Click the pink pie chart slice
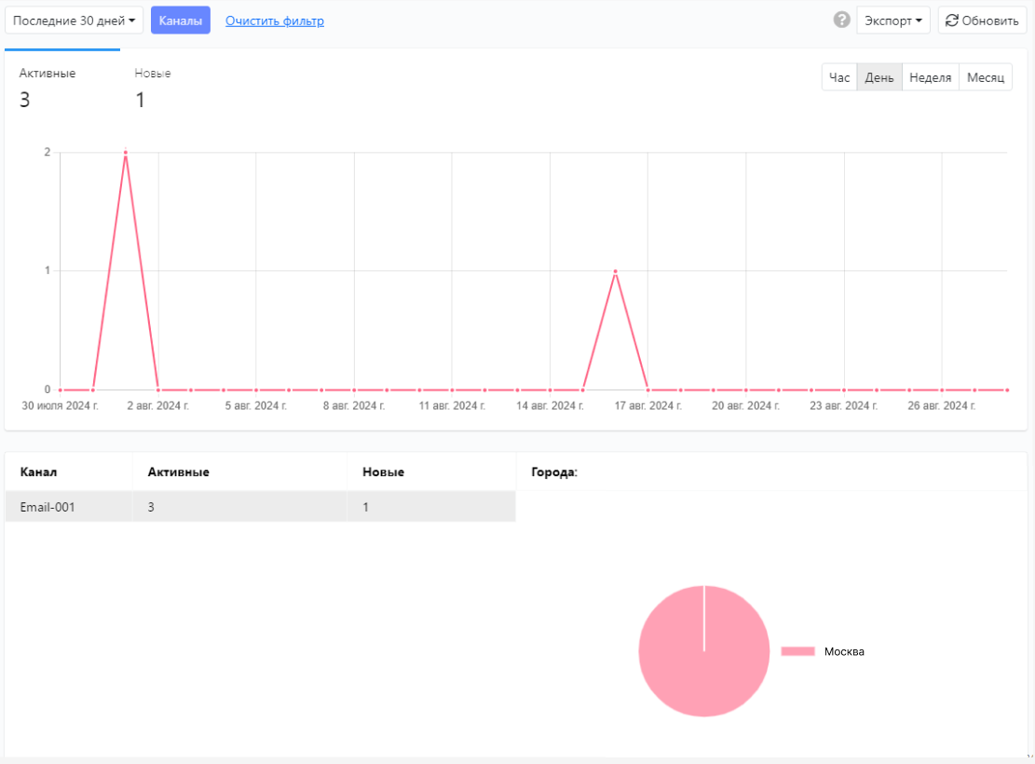 [703, 651]
